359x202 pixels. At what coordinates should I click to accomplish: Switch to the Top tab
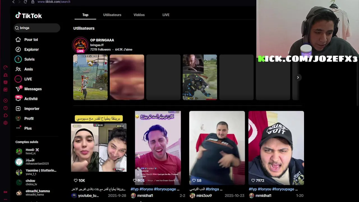[85, 15]
